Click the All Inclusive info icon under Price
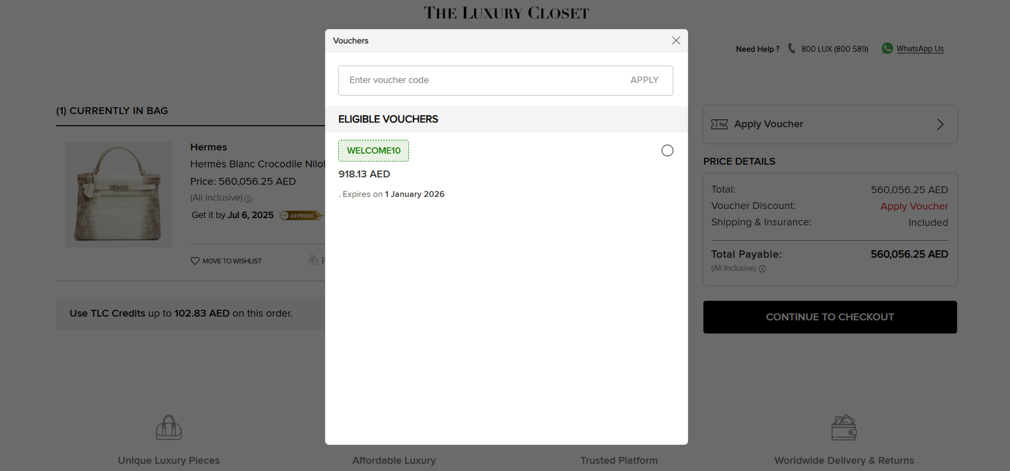The image size is (1010, 471). (248, 199)
